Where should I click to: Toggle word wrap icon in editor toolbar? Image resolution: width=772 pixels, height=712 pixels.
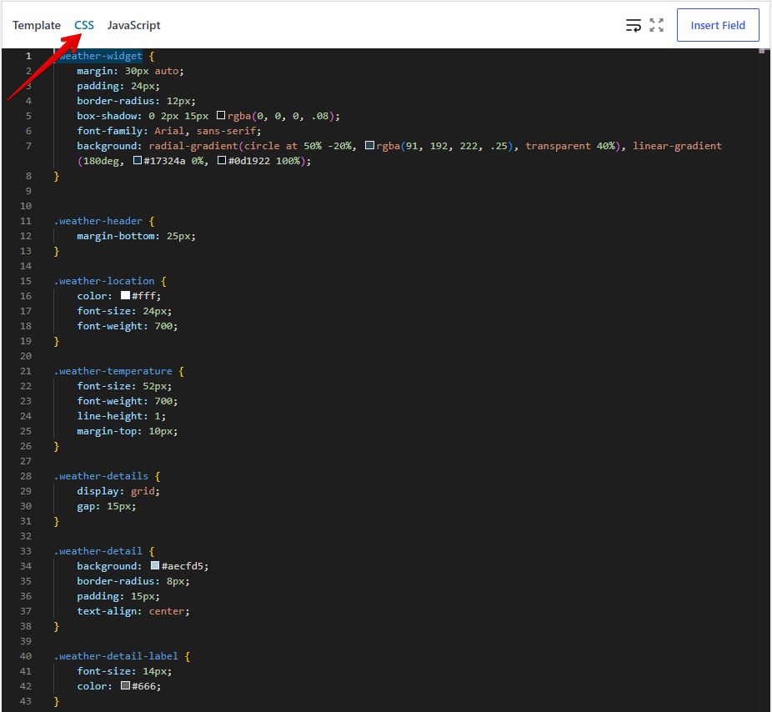[x=633, y=25]
